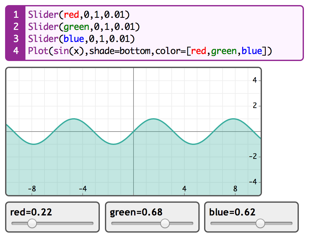Click line number 4 in the gutter
Screen dimensions: 309x238
click(16, 51)
